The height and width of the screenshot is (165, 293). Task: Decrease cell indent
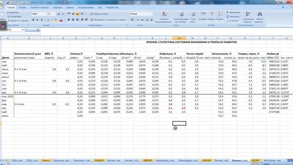point(82,20)
